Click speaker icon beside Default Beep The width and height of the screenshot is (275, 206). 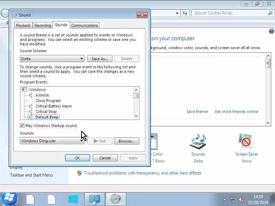(31, 117)
